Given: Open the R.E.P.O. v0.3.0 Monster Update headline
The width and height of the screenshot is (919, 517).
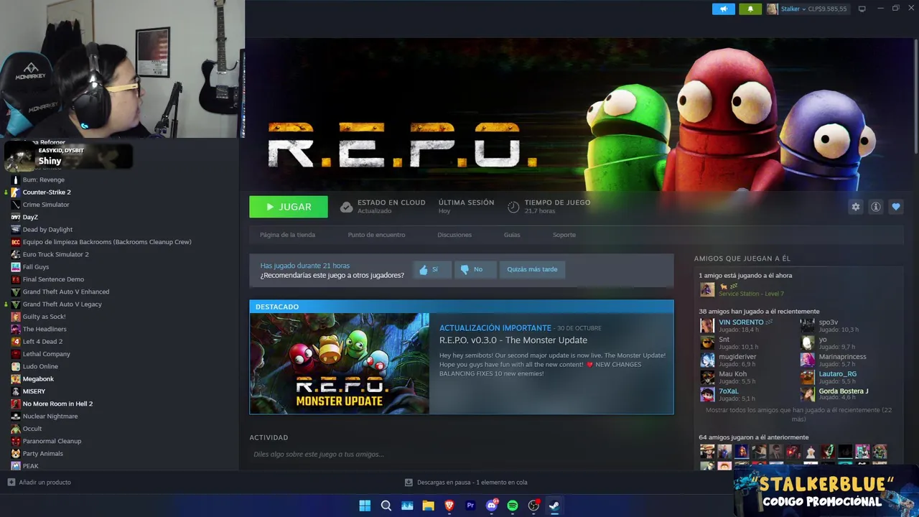Looking at the screenshot, I should pos(513,340).
